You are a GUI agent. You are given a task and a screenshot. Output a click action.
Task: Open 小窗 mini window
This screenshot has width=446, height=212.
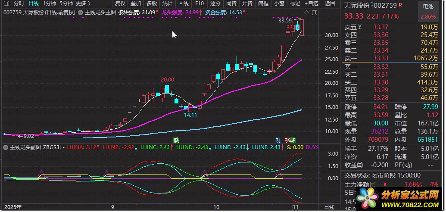click(x=279, y=4)
